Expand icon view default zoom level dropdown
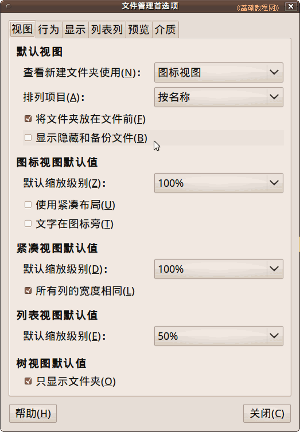This screenshot has width=300, height=432. (219, 183)
